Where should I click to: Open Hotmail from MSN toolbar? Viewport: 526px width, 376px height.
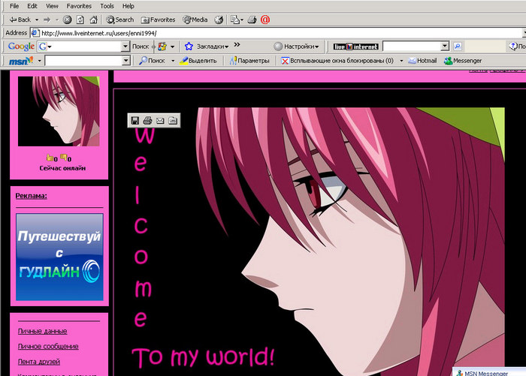[422, 61]
